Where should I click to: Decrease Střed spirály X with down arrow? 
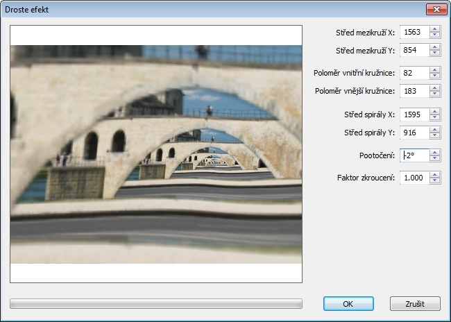tap(435, 118)
